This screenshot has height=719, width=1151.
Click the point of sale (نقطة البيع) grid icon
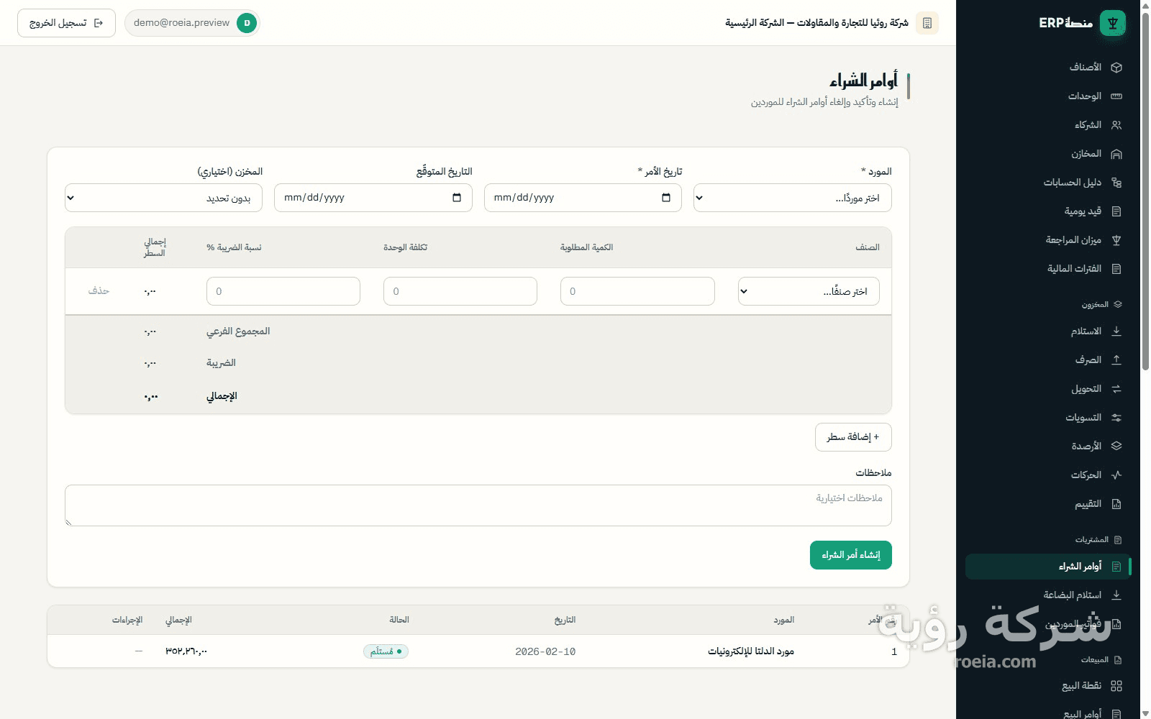1116,686
